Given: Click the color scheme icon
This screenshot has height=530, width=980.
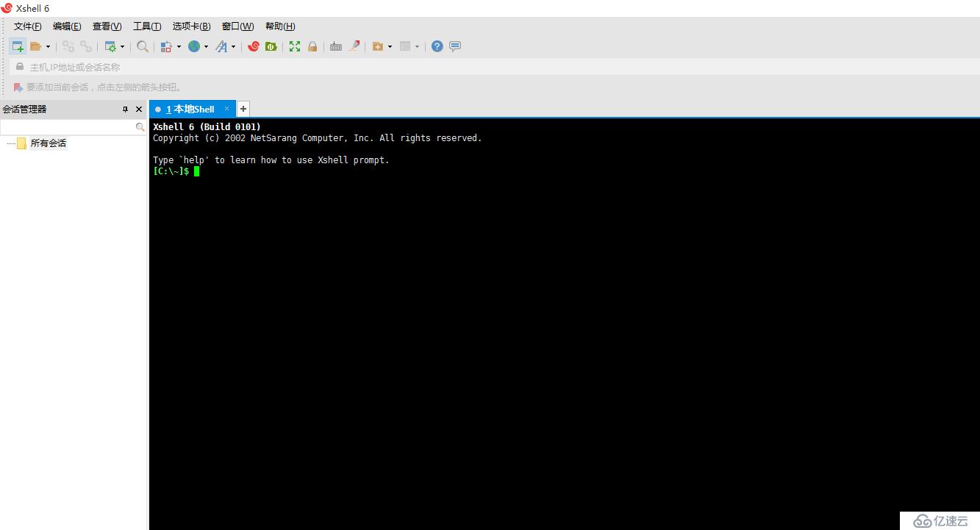Looking at the screenshot, I should coord(166,46).
